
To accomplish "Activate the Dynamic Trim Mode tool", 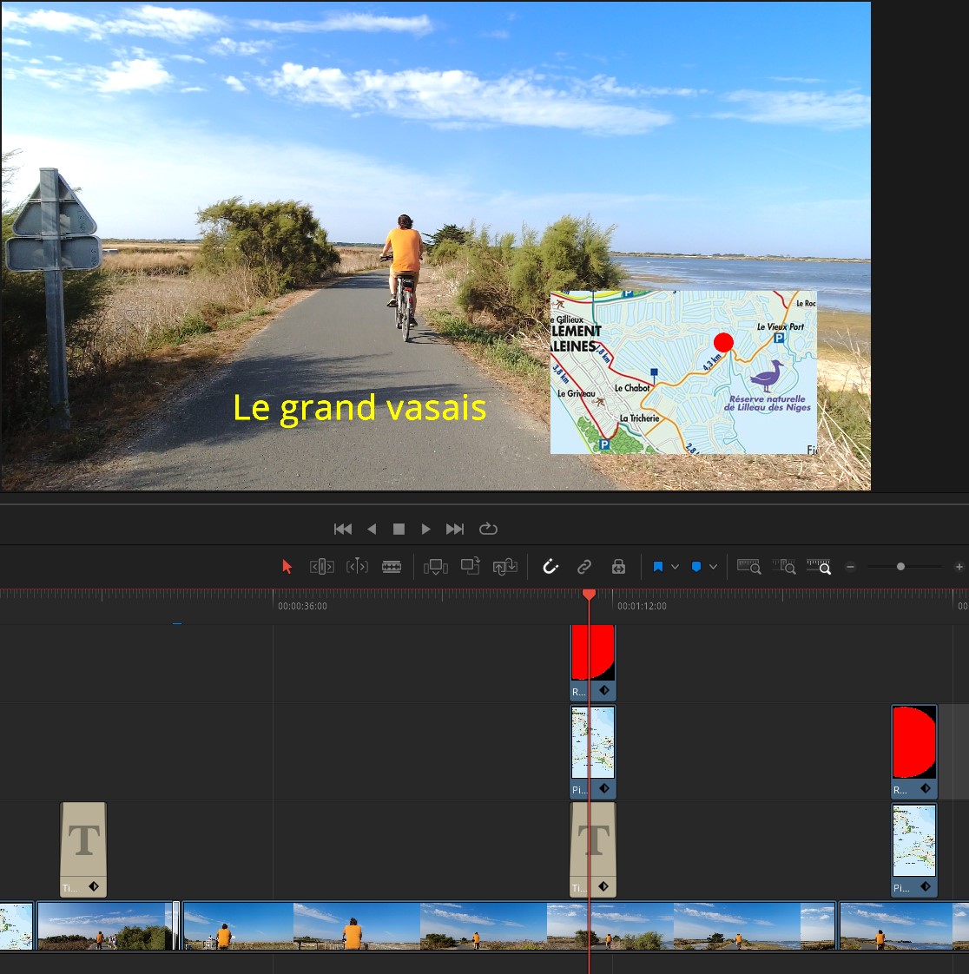I will tap(357, 567).
